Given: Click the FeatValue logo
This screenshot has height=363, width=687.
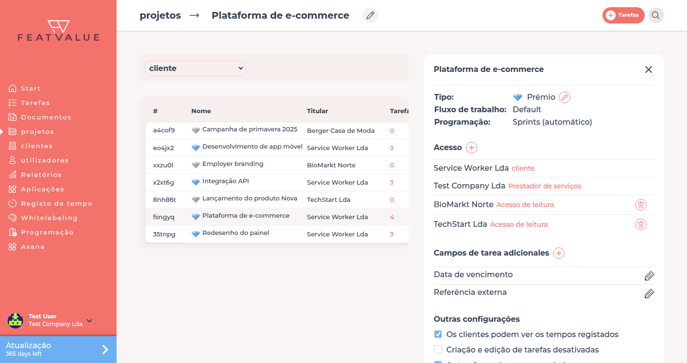Looking at the screenshot, I should (59, 31).
